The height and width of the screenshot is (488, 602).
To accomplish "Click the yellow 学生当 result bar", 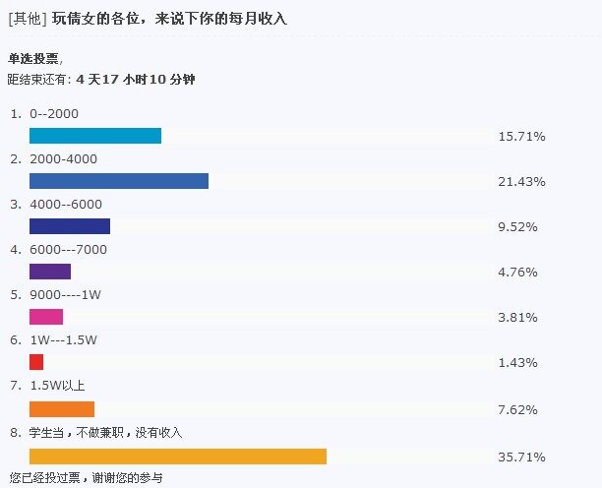I will 178,457.
